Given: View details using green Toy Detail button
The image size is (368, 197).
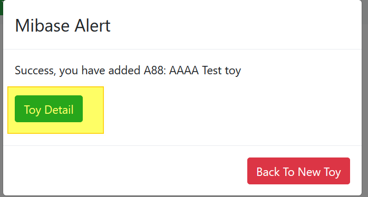Looking at the screenshot, I should click(49, 109).
